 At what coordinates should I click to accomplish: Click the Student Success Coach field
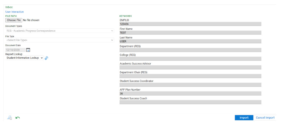[190, 102]
